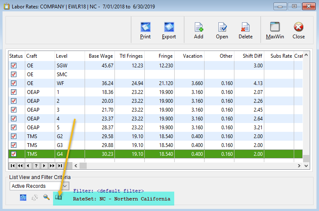Click the RateSet: NC - Northern California text

click(x=122, y=199)
